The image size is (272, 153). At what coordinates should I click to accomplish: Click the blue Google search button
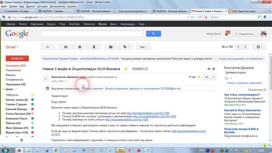point(153,34)
